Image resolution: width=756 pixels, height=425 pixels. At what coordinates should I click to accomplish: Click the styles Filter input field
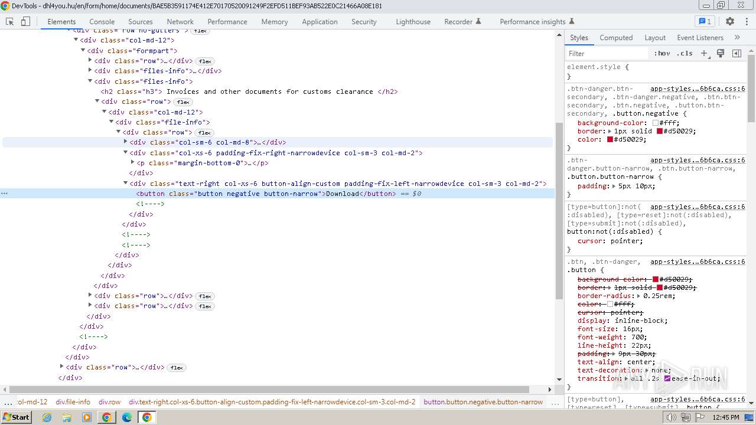pos(607,53)
